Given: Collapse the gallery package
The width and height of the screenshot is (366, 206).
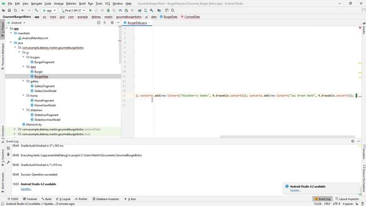Looking at the screenshot, I should point(23,81).
